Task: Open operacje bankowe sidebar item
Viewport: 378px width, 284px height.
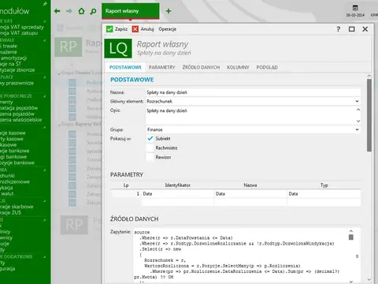Action: point(15,151)
